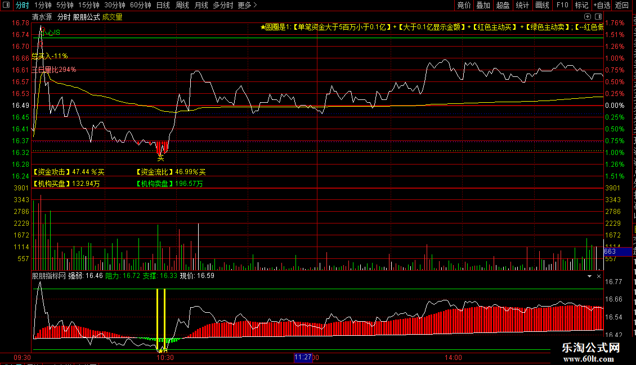Expand the 更多 period options
Image resolution: width=636 pixels, height=365 pixels.
(x=247, y=5)
